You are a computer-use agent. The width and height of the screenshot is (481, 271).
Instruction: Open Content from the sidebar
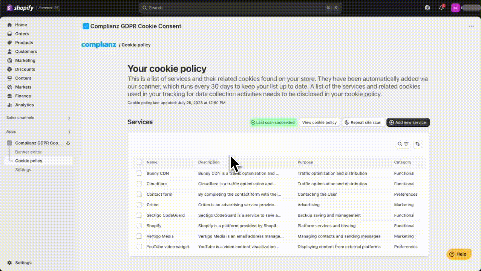pyautogui.click(x=23, y=78)
